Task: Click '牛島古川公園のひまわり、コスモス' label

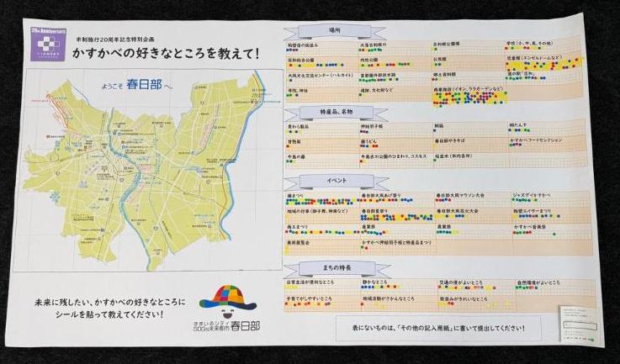Action: [x=394, y=156]
